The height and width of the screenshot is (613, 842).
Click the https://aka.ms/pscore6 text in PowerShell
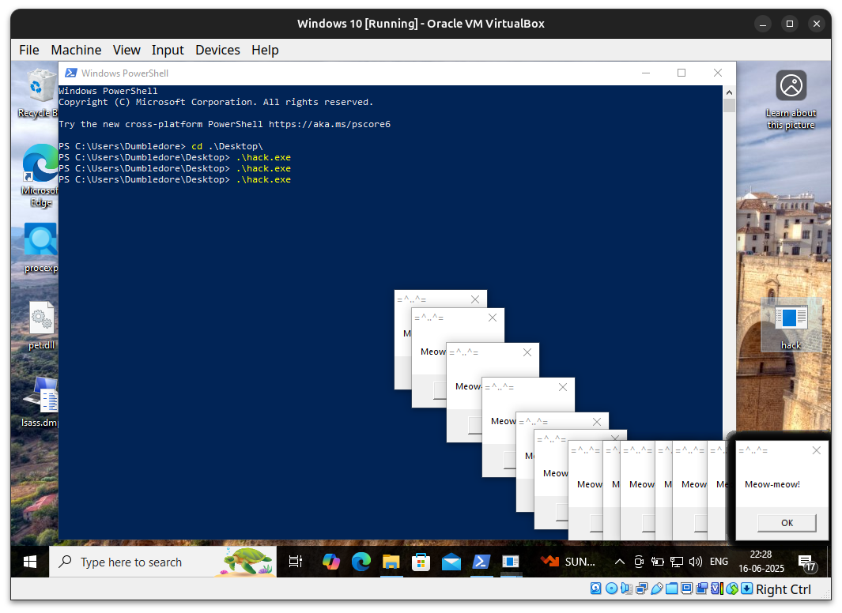329,125
